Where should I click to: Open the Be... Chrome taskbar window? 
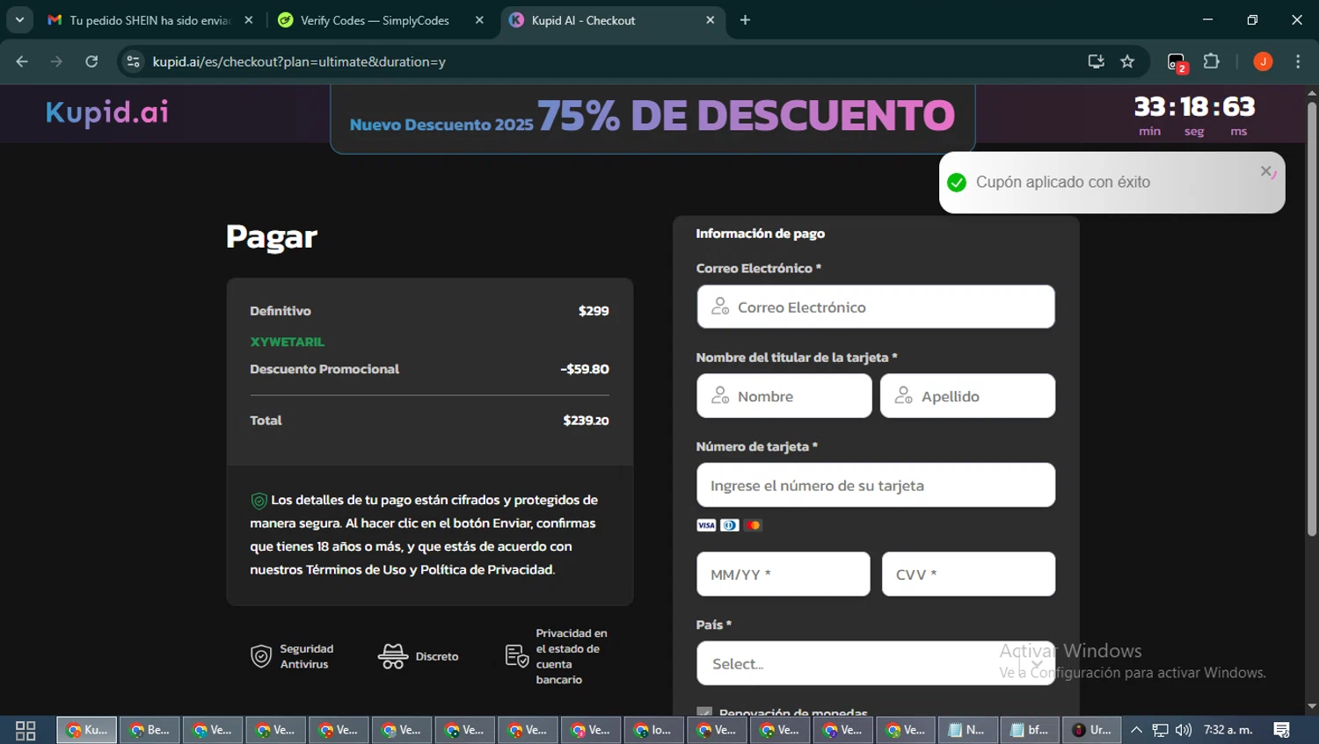[149, 730]
